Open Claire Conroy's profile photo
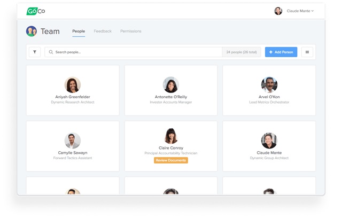The image size is (342, 218). (x=171, y=136)
